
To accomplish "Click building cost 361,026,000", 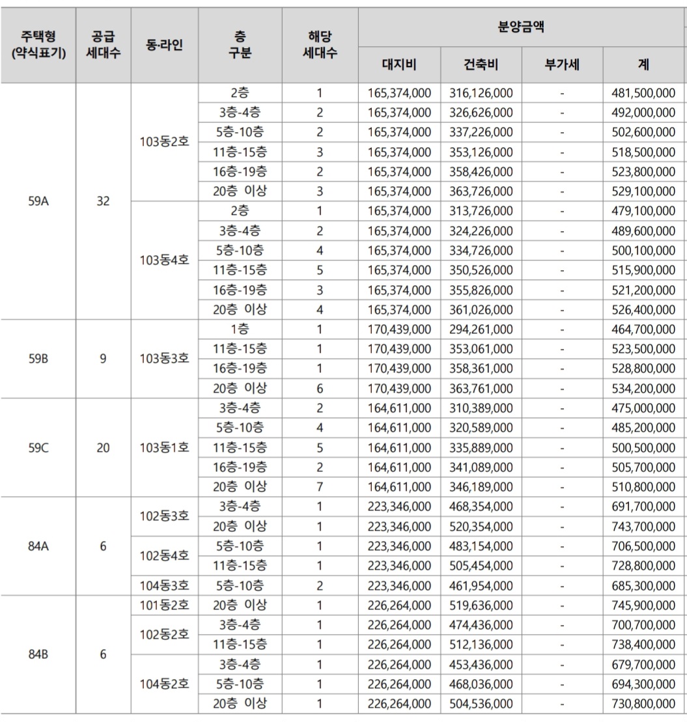I will [x=481, y=309].
